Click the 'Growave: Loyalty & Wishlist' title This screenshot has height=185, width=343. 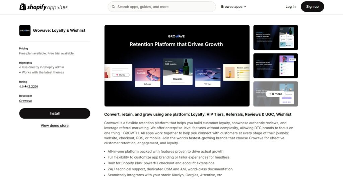pos(59,30)
